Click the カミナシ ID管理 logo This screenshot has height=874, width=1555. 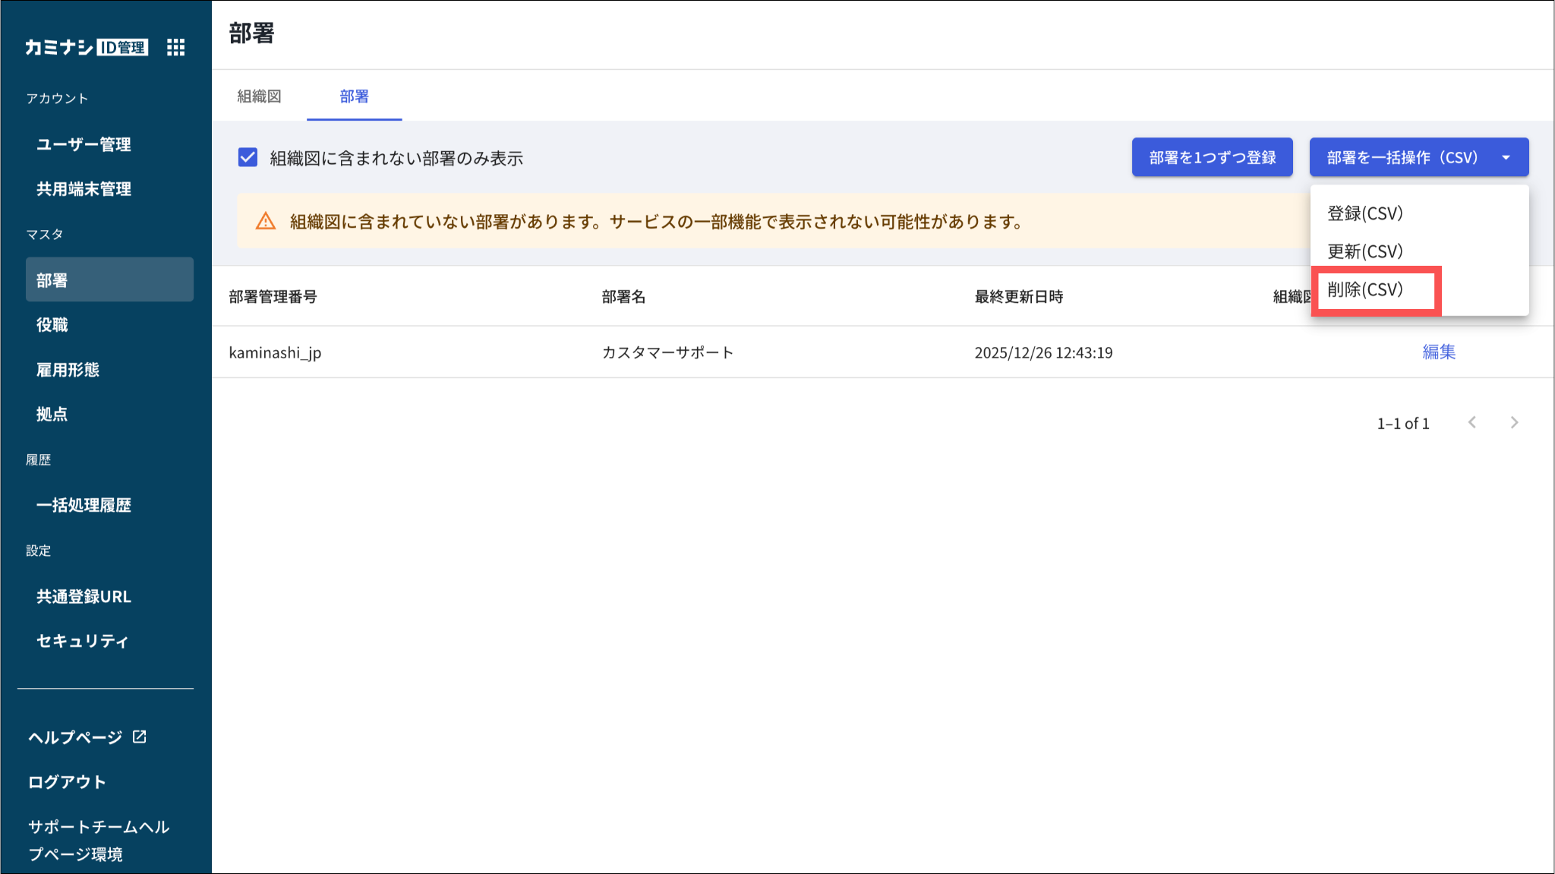[x=86, y=47]
